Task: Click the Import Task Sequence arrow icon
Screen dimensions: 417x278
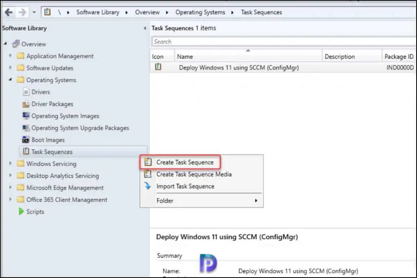Action: (147, 186)
